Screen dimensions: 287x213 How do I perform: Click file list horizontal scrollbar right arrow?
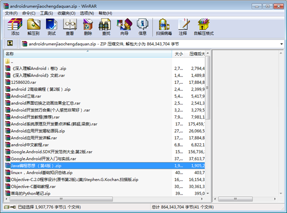pyautogui.click(x=202, y=199)
